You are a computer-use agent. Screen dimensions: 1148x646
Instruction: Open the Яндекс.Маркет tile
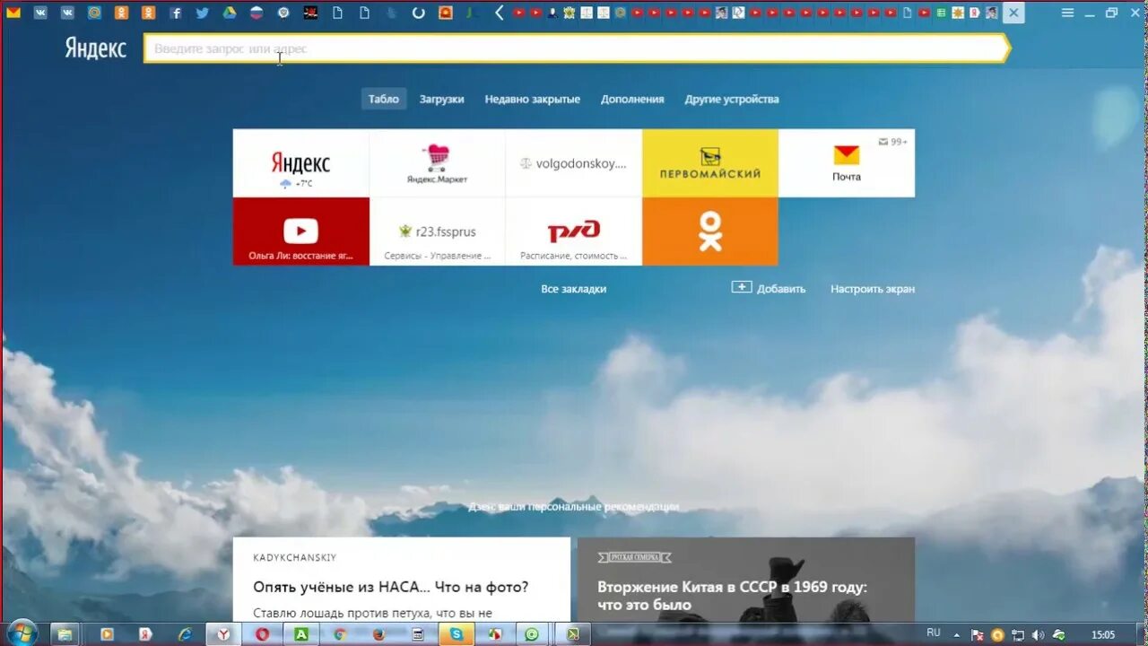[437, 163]
